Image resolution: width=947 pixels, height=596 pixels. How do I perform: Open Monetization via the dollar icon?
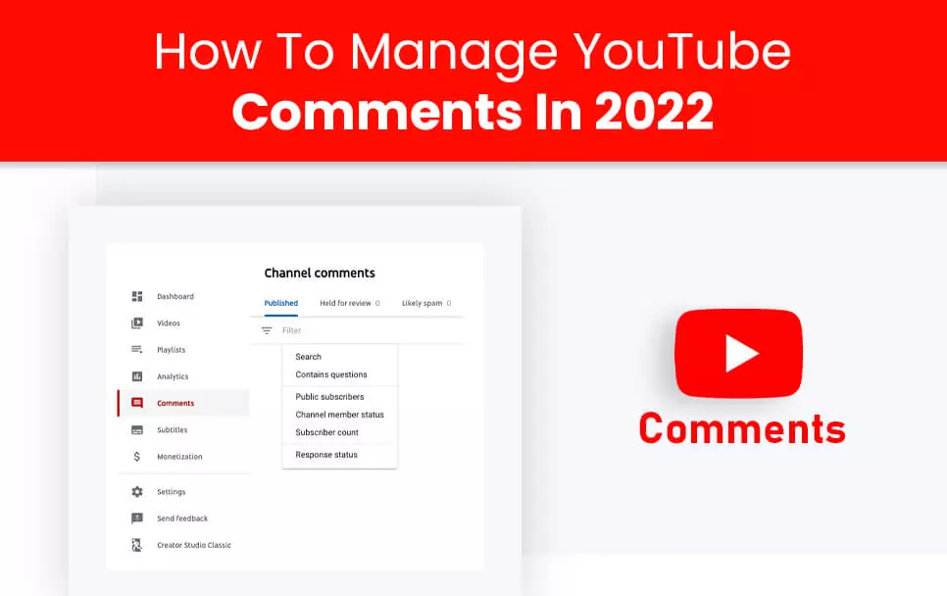coord(137,456)
